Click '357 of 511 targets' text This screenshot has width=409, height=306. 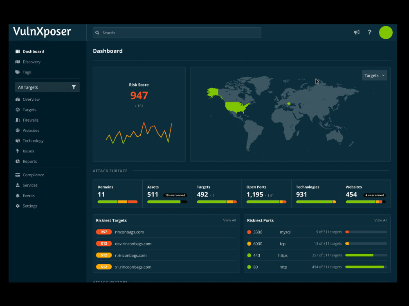(x=327, y=255)
